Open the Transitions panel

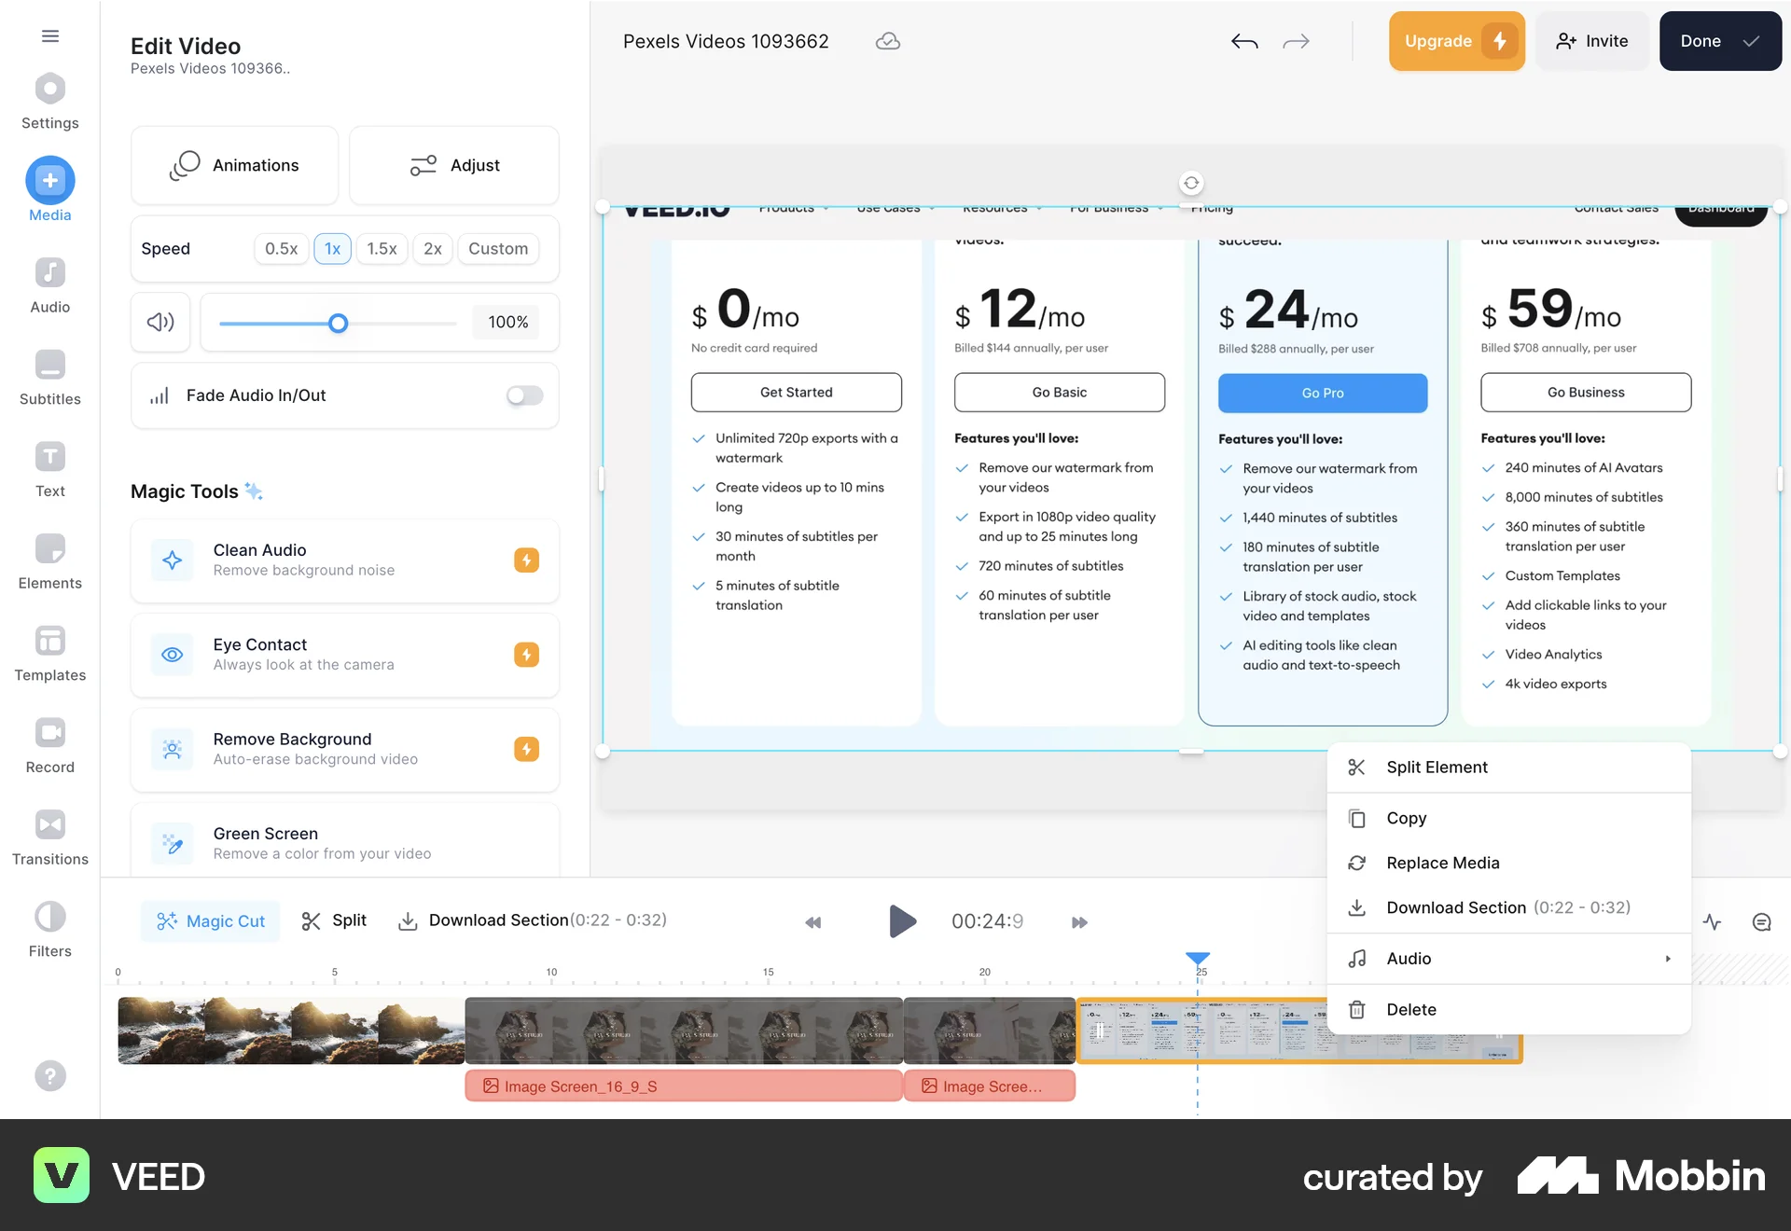[x=49, y=834]
